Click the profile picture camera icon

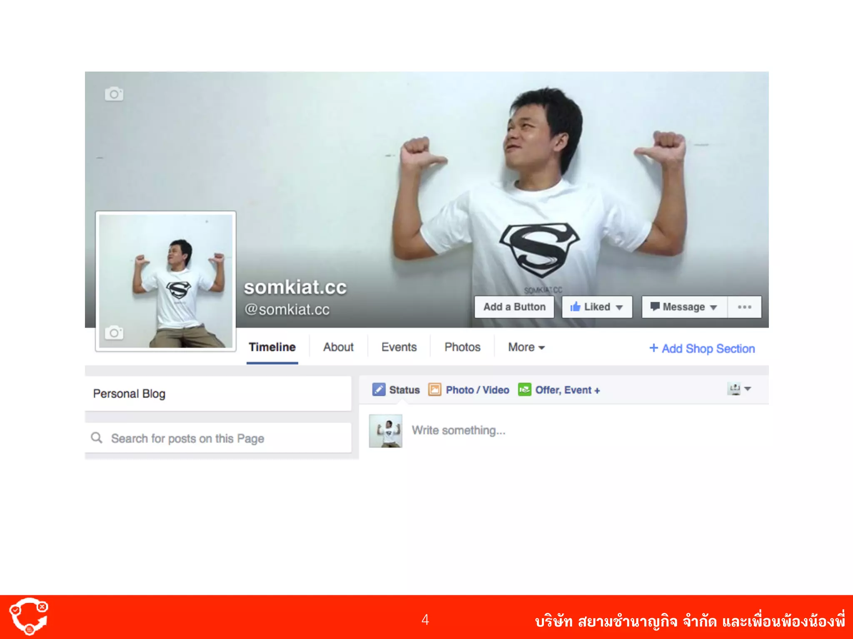[114, 333]
